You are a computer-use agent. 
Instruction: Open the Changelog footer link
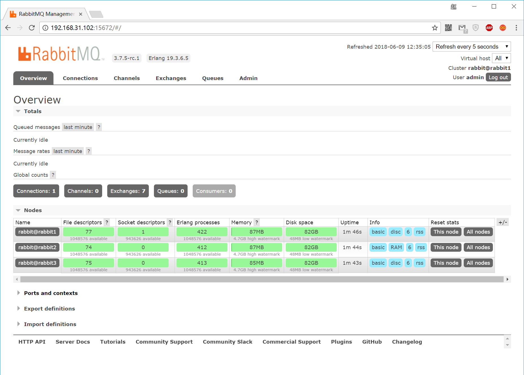pos(407,342)
